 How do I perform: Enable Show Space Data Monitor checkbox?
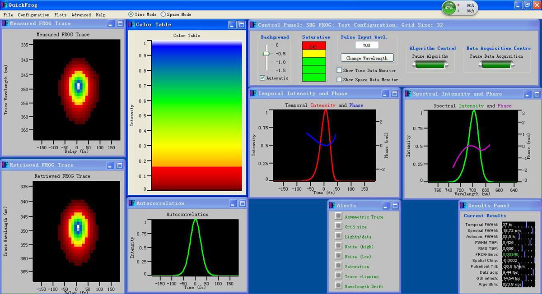[x=339, y=79]
